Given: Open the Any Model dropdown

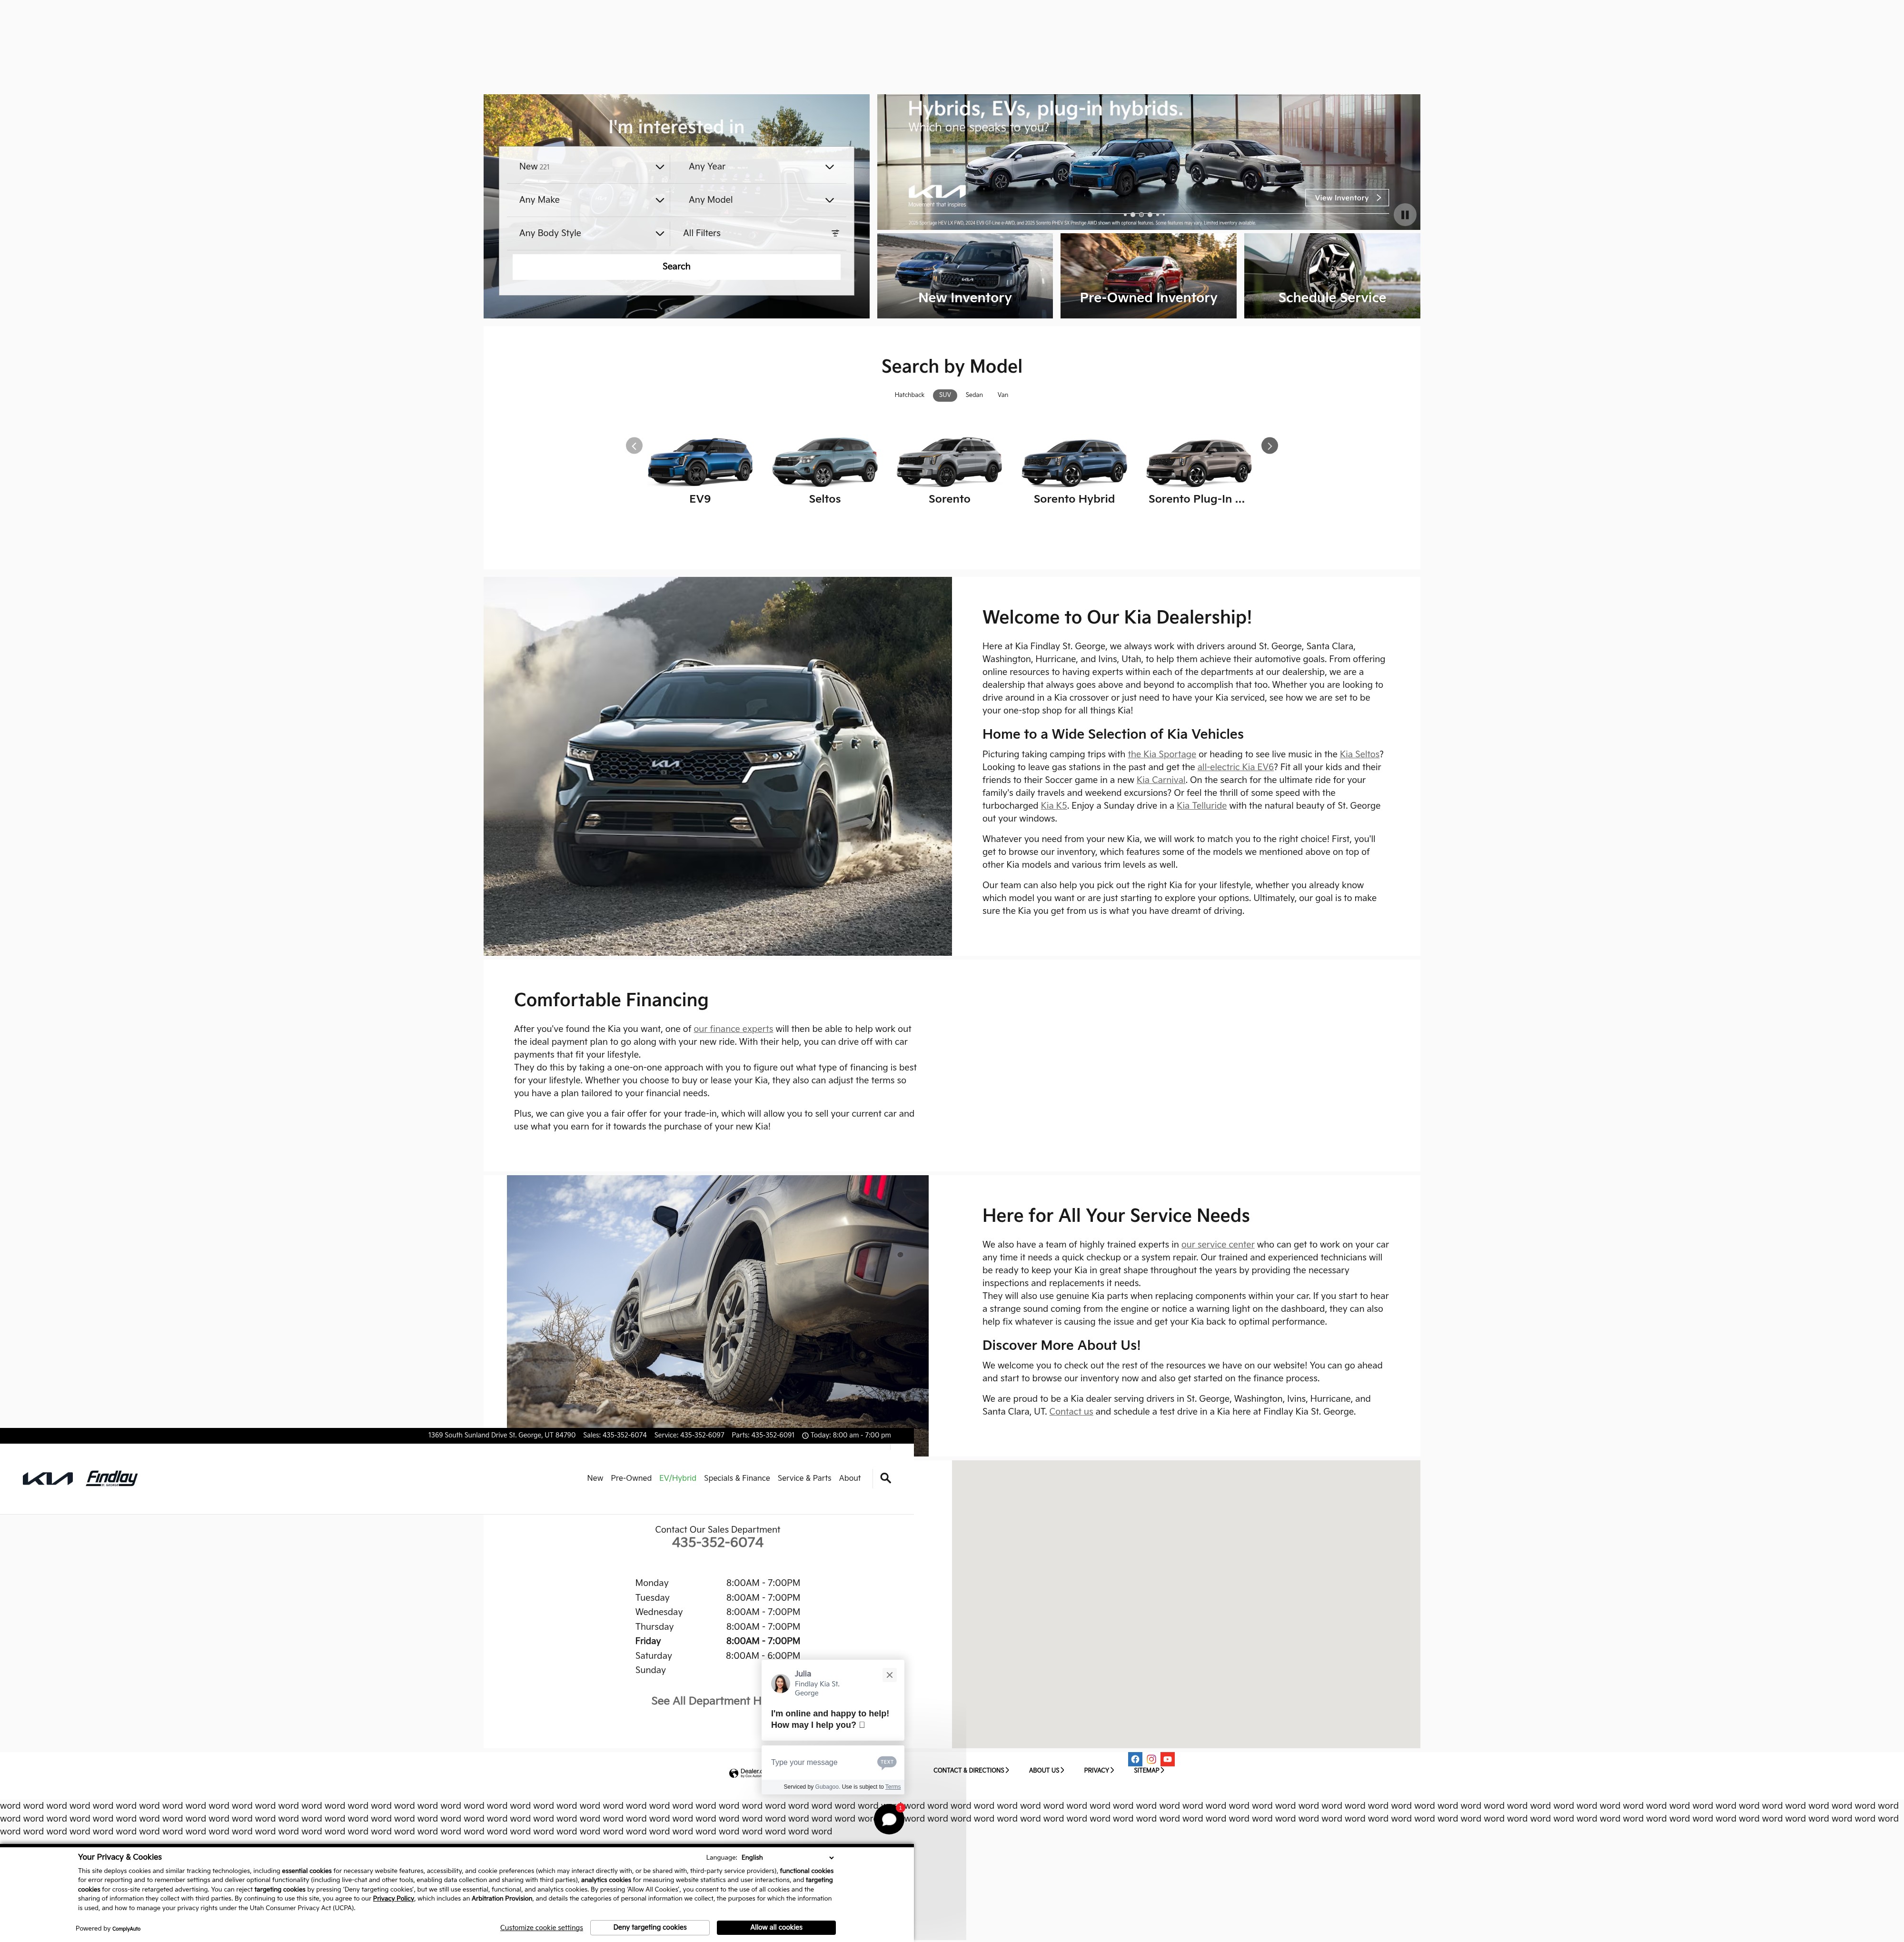Looking at the screenshot, I should point(760,200).
